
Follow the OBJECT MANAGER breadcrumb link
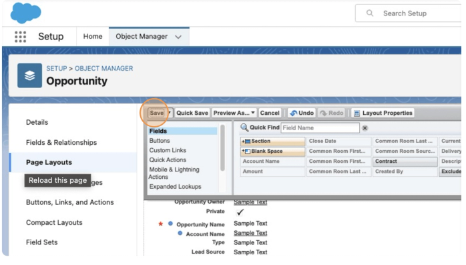[x=103, y=68]
